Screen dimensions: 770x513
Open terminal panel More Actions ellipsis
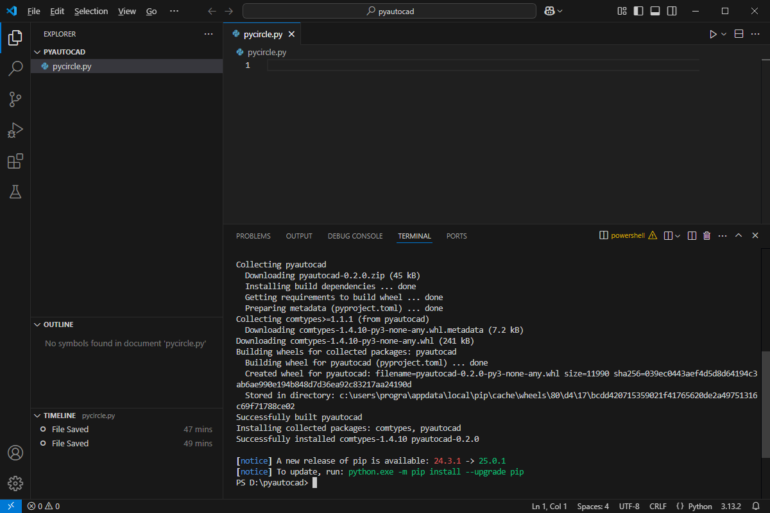(723, 236)
